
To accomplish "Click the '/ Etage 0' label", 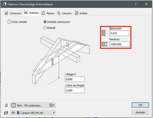I will click(x=70, y=74).
